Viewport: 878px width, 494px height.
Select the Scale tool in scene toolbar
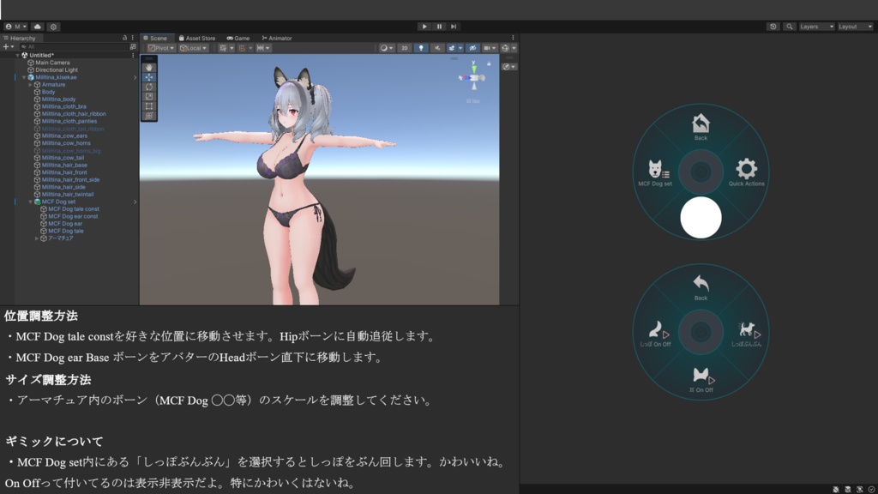click(x=149, y=96)
